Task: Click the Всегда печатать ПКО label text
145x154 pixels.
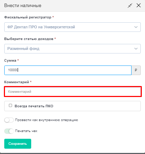Action: (34, 106)
